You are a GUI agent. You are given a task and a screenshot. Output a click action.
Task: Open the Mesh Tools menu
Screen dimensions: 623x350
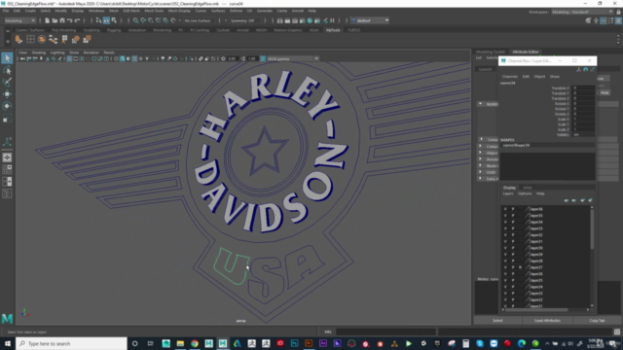coord(154,11)
